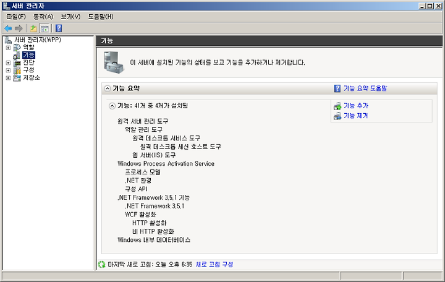This screenshot has height=282, width=445.
Task: Click the 원격 서버 관리 도구 entry
Action: [x=143, y=121]
